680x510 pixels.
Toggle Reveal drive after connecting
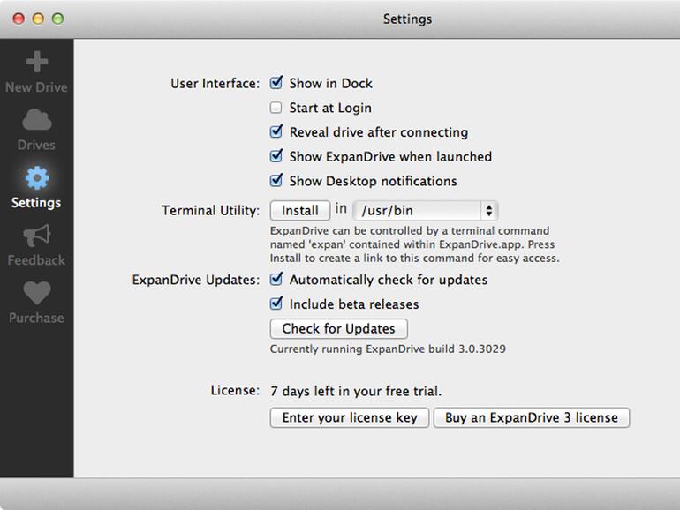276,132
